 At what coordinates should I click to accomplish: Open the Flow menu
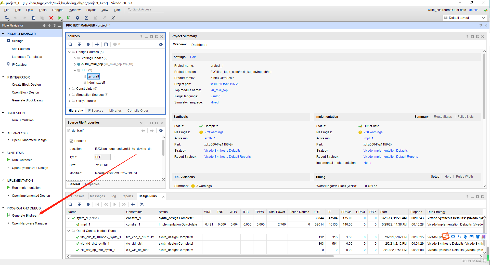coord(30,10)
